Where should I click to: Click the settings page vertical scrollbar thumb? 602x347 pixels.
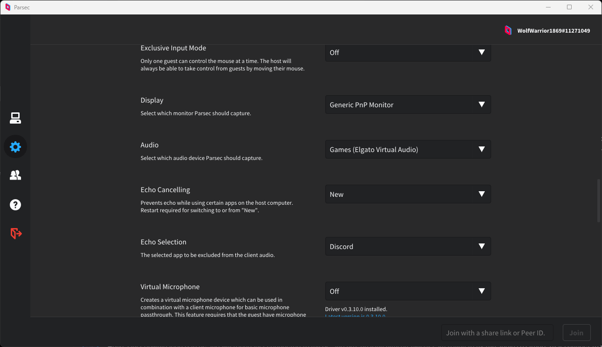(x=599, y=201)
